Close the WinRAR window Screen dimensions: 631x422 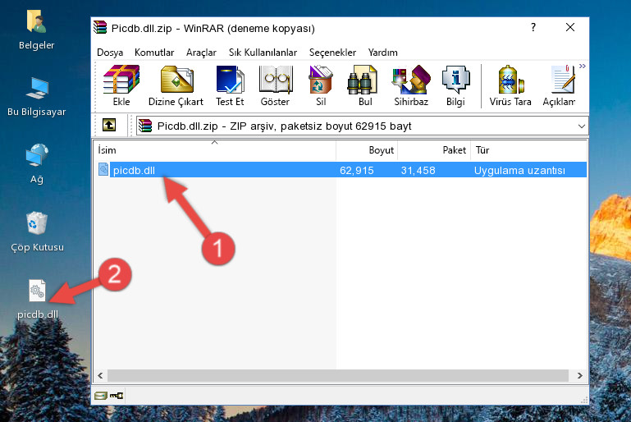click(570, 27)
